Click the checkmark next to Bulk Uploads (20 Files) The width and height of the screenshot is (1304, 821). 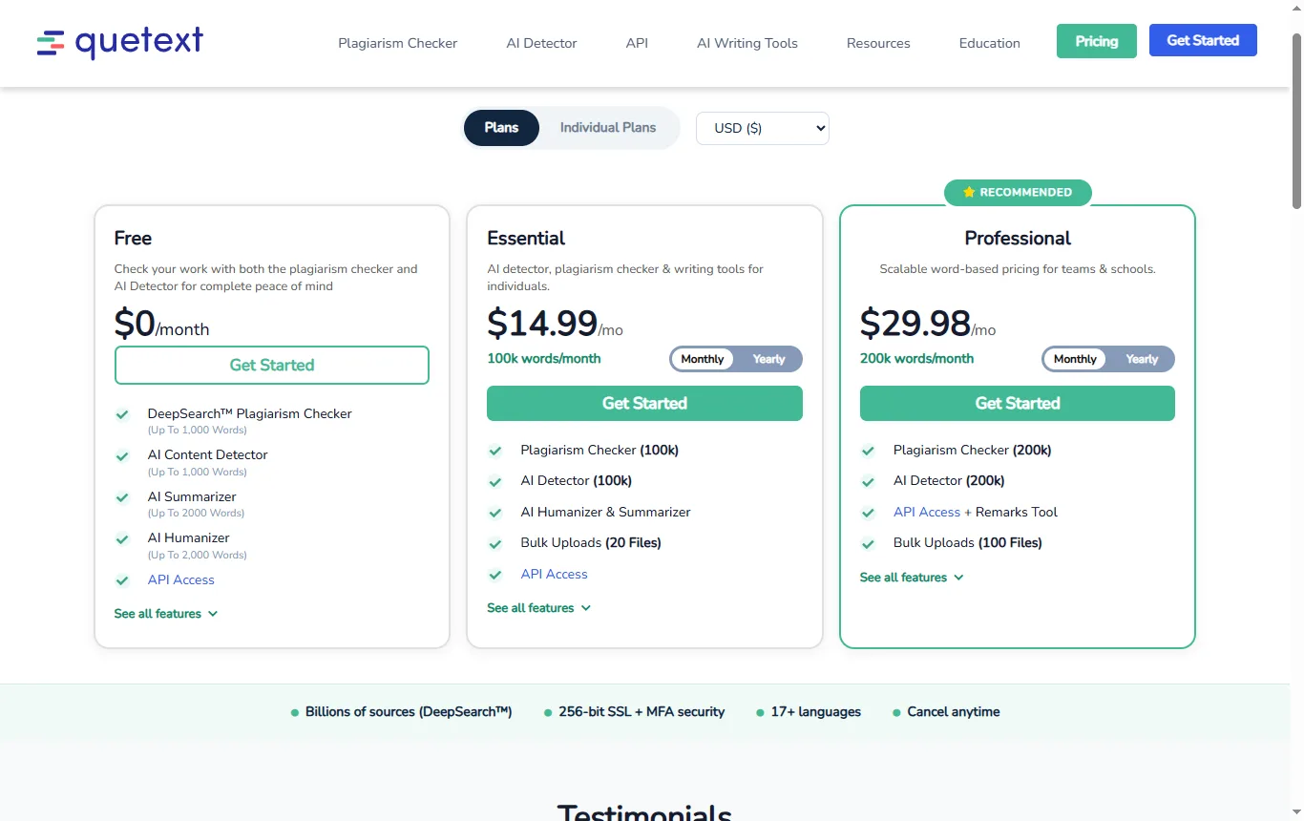(495, 543)
